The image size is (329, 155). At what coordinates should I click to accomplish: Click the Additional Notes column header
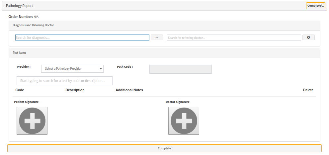coord(129,90)
